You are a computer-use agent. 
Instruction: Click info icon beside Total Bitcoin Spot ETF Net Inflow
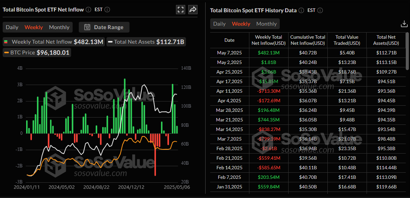tap(89, 10)
